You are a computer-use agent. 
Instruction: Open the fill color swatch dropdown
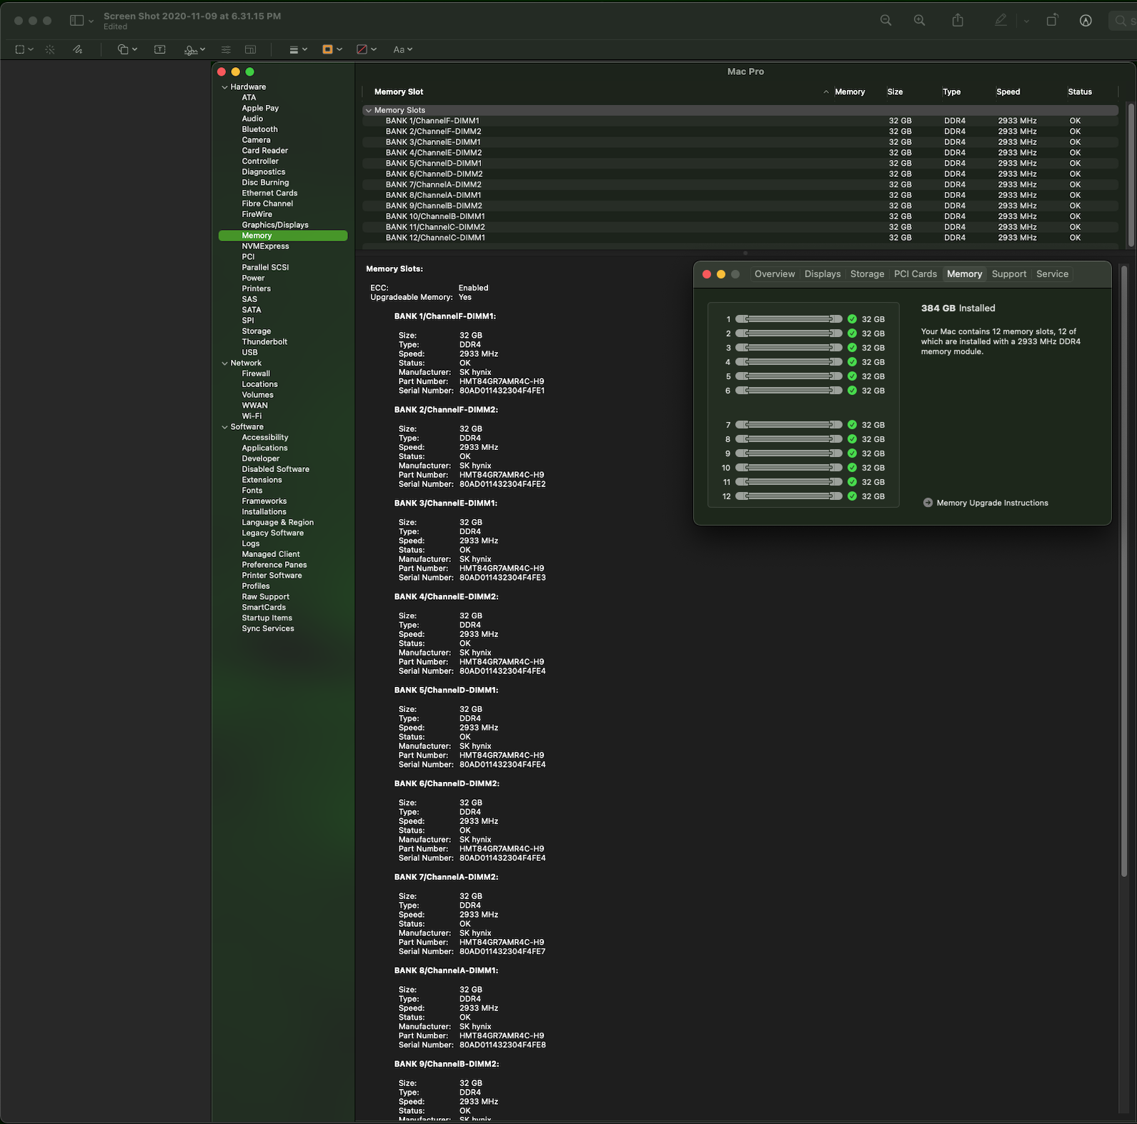click(x=366, y=49)
